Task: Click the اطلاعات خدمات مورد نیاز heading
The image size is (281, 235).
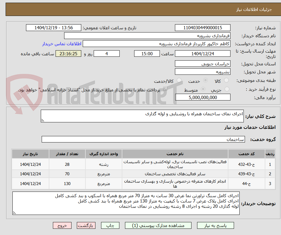Action: pyautogui.click(x=250, y=127)
